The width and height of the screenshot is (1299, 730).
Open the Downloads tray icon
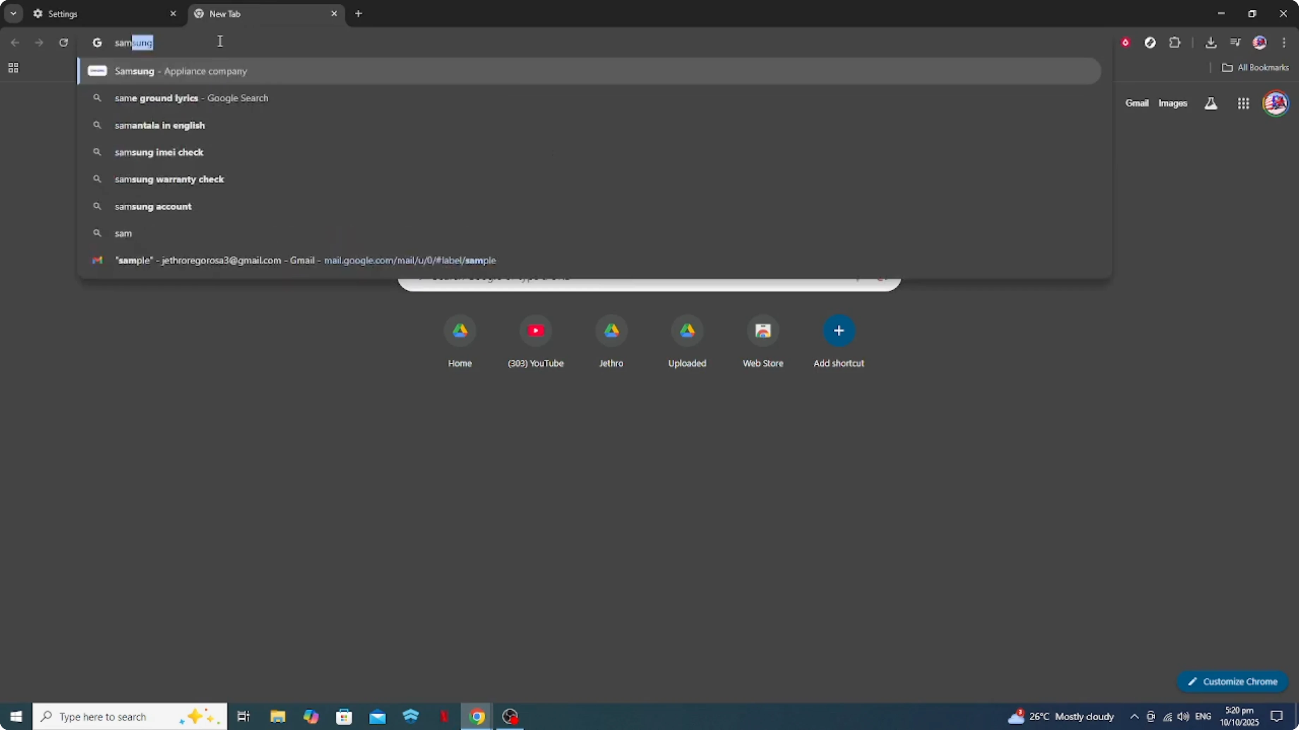[1211, 42]
